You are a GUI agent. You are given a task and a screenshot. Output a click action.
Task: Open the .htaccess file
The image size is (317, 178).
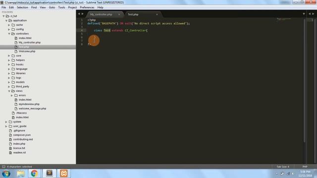tap(21, 113)
